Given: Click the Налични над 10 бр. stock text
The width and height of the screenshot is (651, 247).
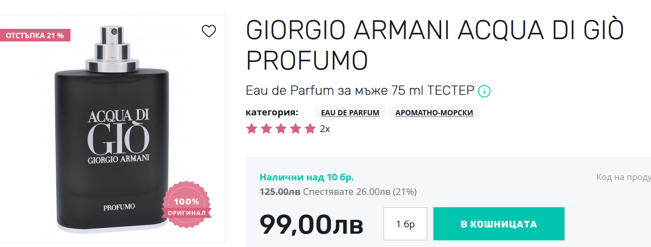Looking at the screenshot, I should (x=306, y=177).
